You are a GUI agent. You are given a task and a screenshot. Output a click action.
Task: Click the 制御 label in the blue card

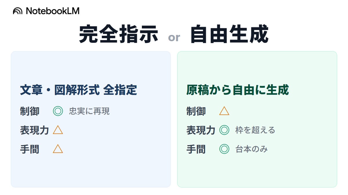coord(30,111)
